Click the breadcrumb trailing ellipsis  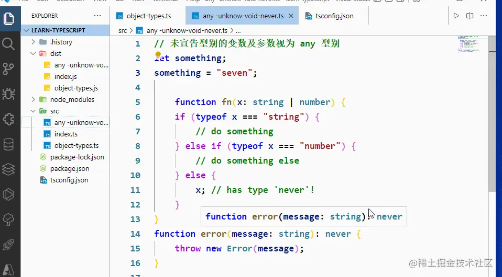point(238,31)
